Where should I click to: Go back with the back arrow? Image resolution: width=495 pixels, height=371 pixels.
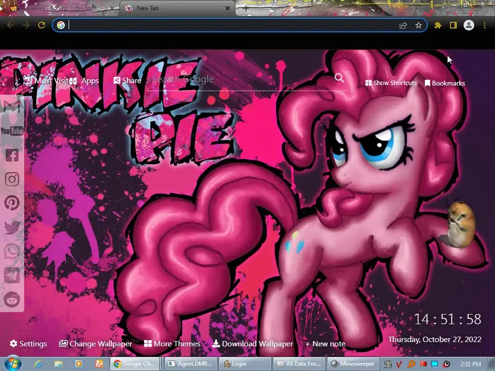(11, 25)
